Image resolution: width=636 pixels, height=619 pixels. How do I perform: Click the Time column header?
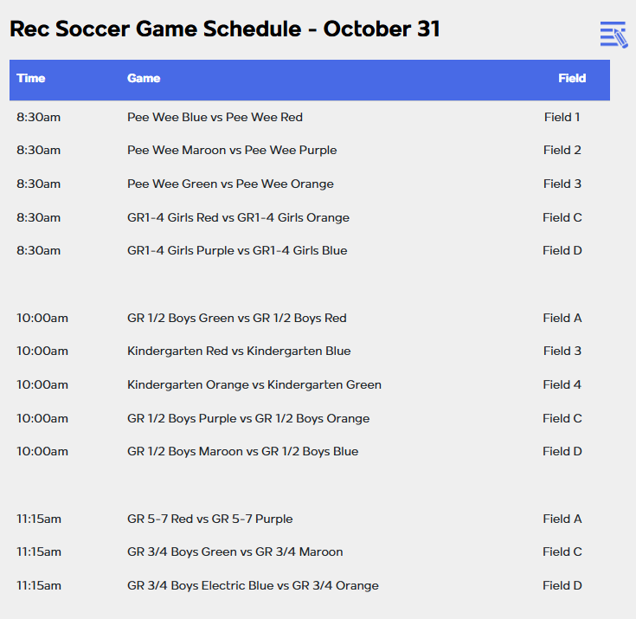[31, 78]
